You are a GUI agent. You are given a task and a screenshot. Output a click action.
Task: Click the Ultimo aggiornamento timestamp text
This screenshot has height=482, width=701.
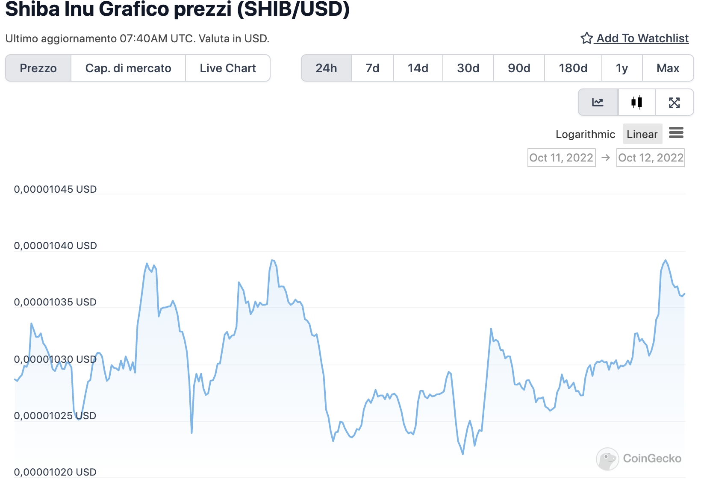(x=137, y=38)
